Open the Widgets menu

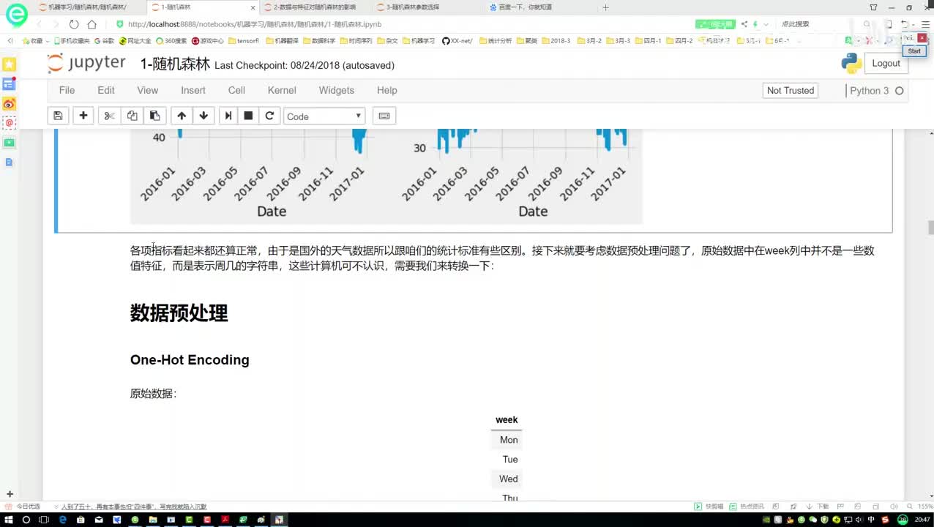pyautogui.click(x=337, y=90)
